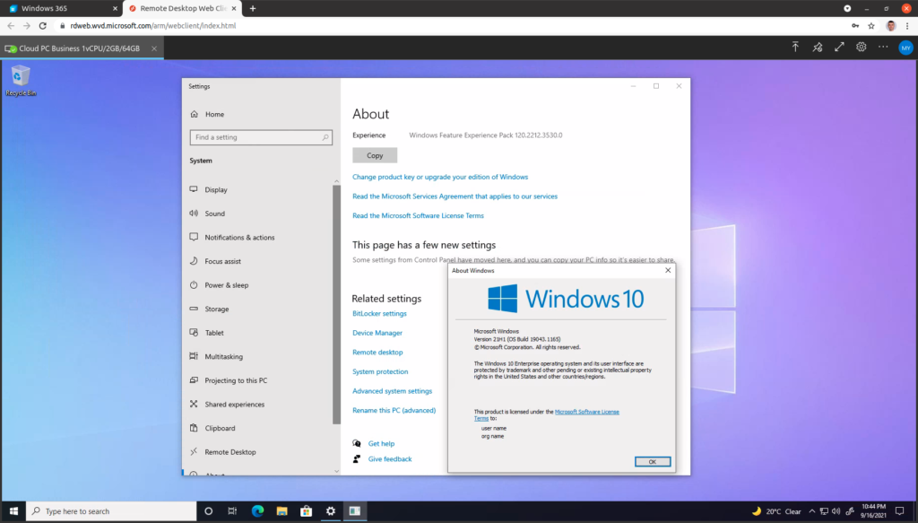Viewport: 918px width, 523px height.
Task: Click OK in the About Windows dialog
Action: pyautogui.click(x=653, y=461)
